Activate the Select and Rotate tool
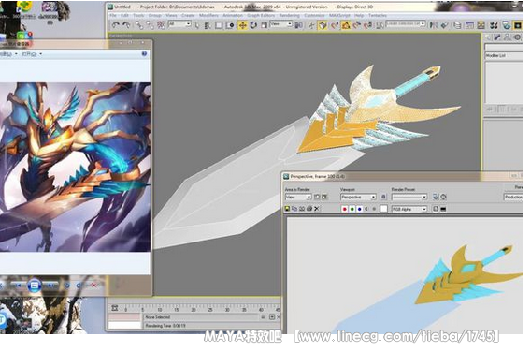 [x=253, y=25]
